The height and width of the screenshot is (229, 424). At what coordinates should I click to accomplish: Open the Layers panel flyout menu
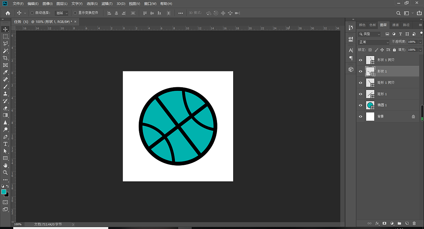pos(420,25)
